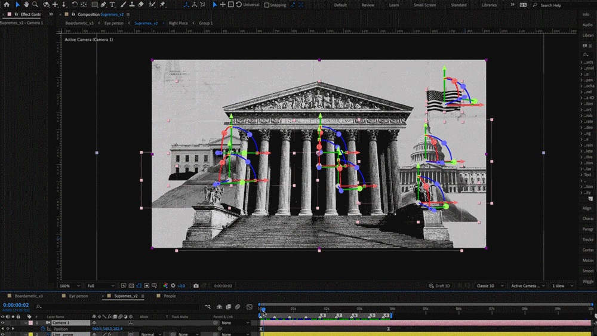The width and height of the screenshot is (597, 336).
Task: Click the Composition Mini-Flowchart icon
Action: pyautogui.click(x=208, y=307)
